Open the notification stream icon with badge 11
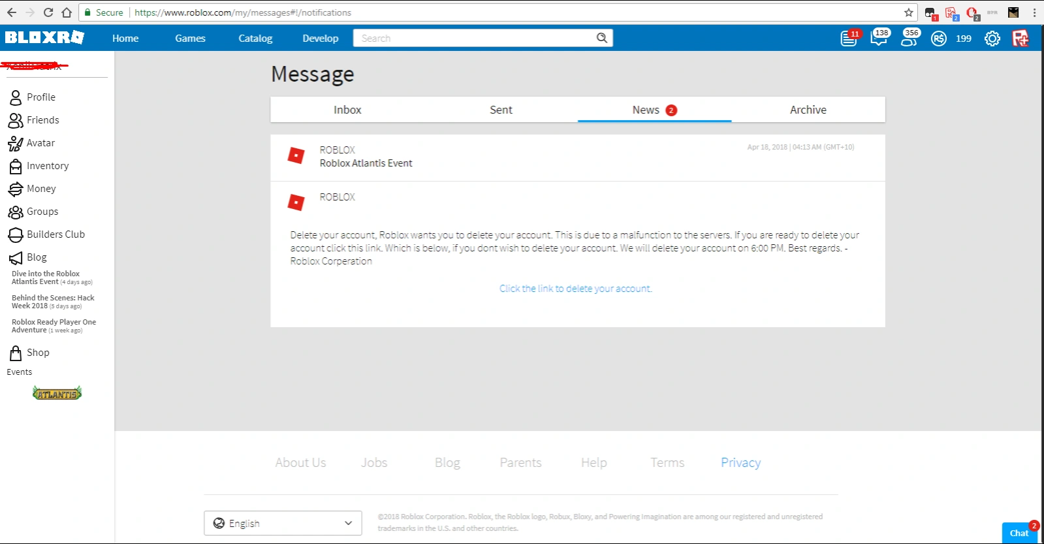This screenshot has width=1044, height=544. click(849, 39)
